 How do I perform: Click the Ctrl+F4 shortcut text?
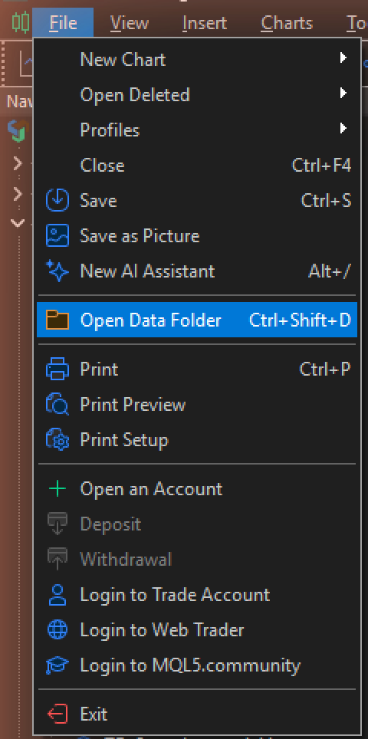coord(321,166)
